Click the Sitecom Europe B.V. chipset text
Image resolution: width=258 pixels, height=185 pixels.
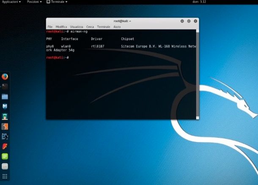(159, 46)
